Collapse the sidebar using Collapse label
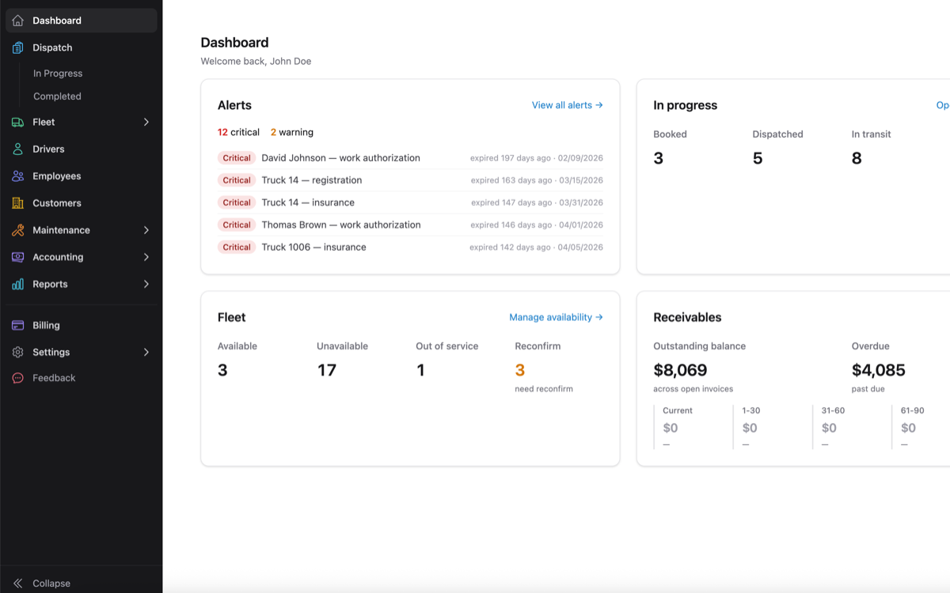The width and height of the screenshot is (950, 593). click(x=51, y=584)
